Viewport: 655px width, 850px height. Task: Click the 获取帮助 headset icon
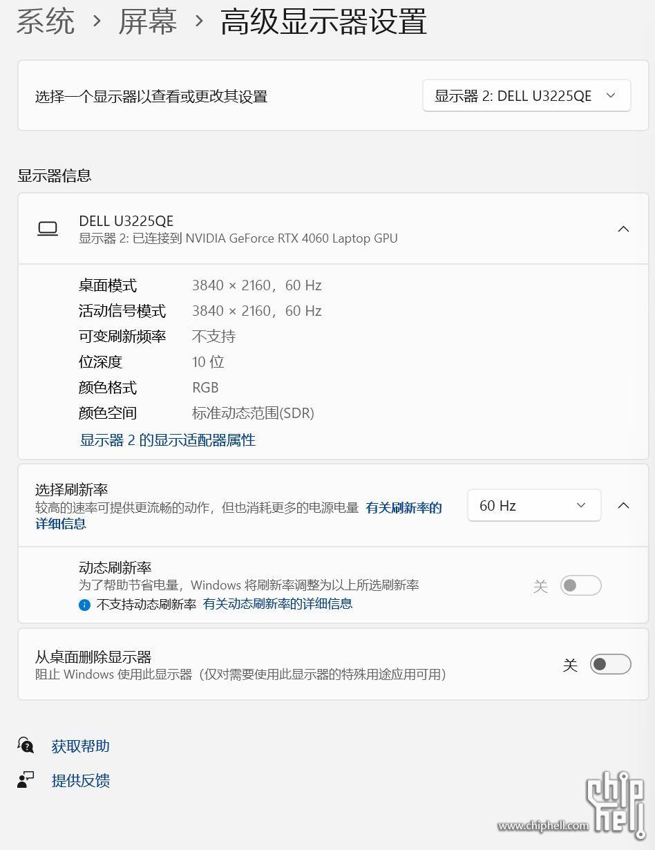(26, 746)
